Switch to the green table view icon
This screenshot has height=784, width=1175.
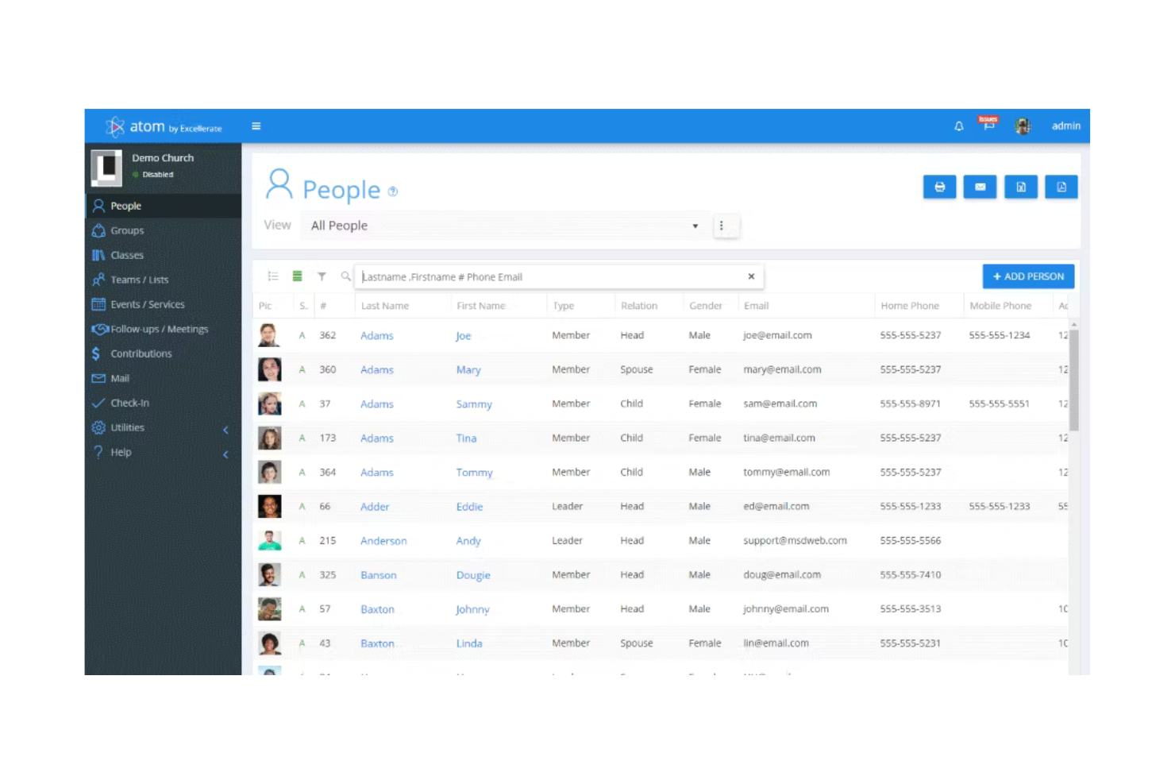[x=298, y=276]
